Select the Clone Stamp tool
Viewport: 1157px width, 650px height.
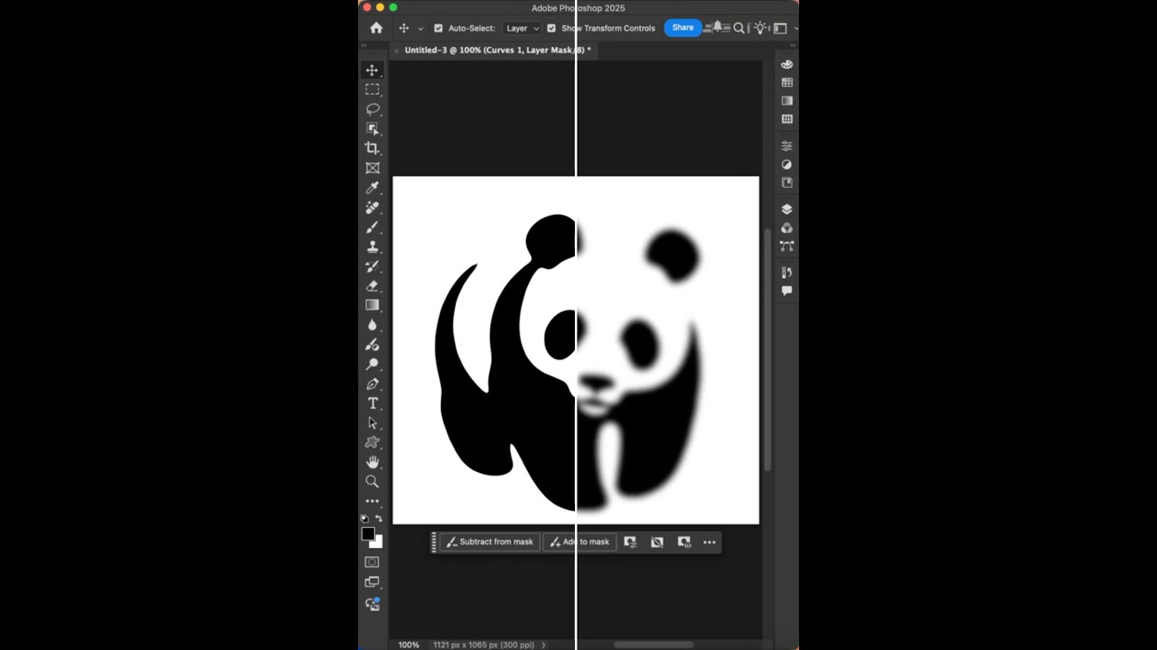click(372, 246)
